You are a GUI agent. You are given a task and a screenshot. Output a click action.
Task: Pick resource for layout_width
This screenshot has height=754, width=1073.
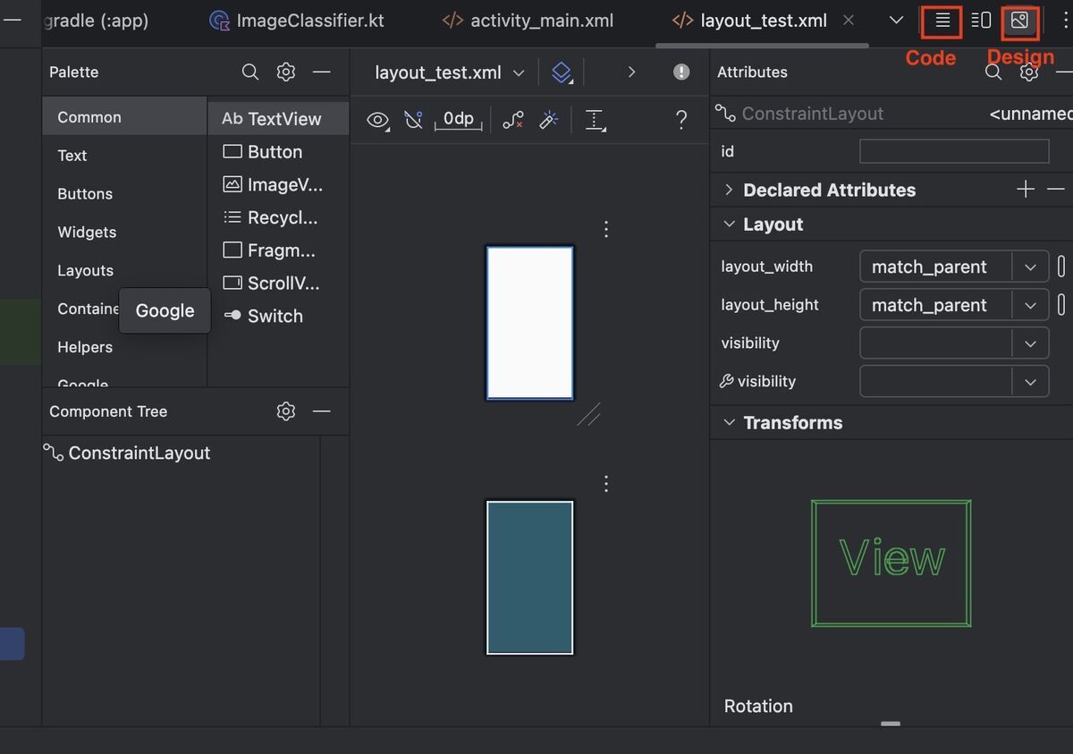click(1061, 267)
